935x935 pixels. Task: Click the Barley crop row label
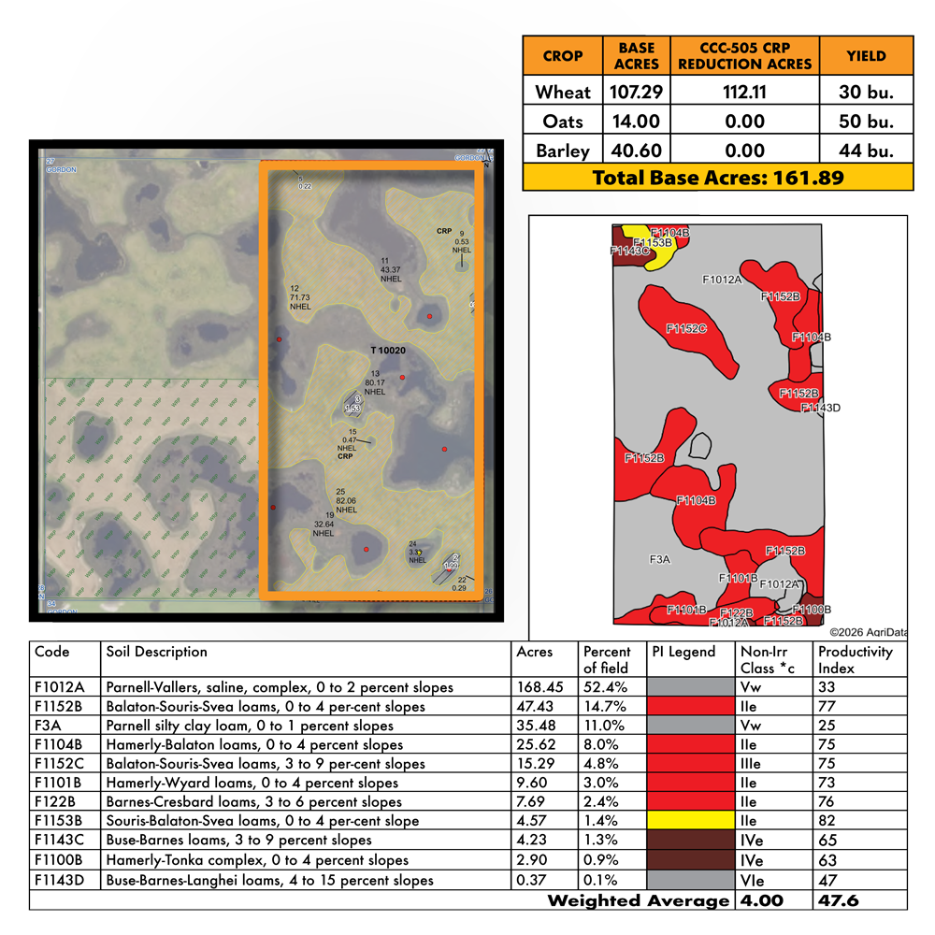(562, 151)
